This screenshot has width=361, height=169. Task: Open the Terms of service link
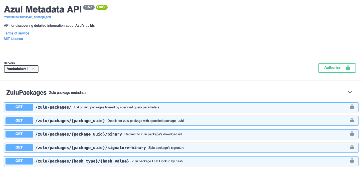pos(16,33)
